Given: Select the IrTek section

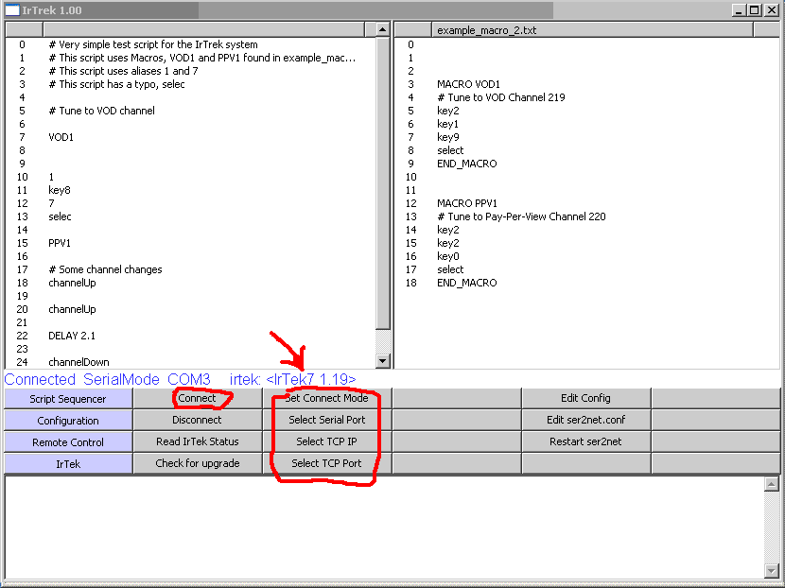Looking at the screenshot, I should (x=68, y=464).
